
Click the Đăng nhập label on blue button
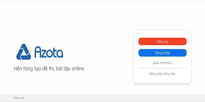[162, 53]
